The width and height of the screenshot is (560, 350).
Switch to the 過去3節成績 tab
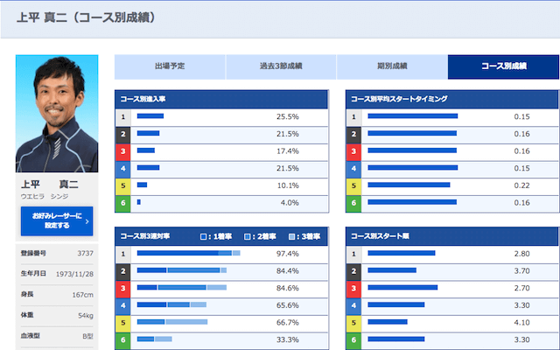click(281, 66)
